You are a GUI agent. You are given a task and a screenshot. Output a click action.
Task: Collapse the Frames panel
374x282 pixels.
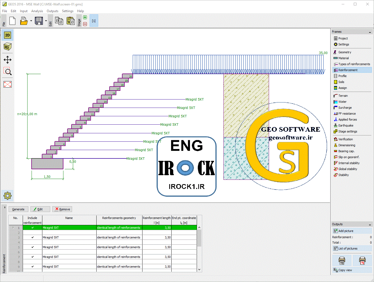coord(370,32)
